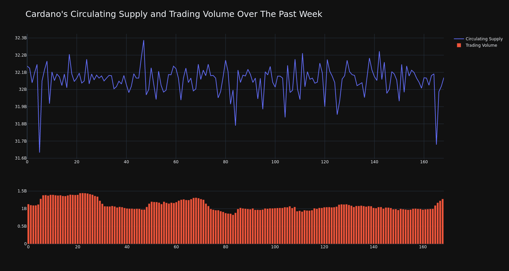Screen dimensions: 509x271
Task: Click the 32.1B y-axis label
Action: (21, 72)
